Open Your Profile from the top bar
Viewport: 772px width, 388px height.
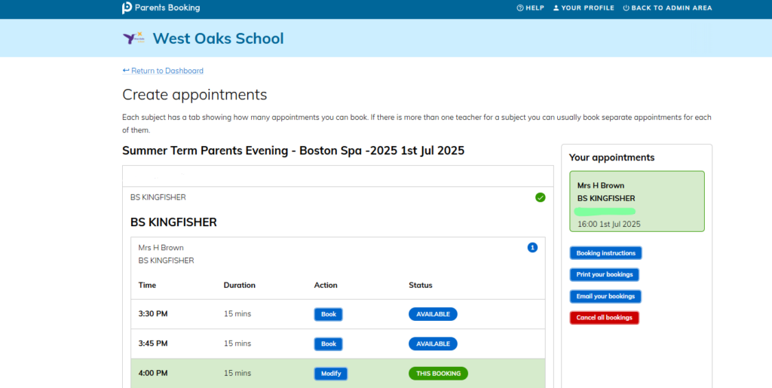584,8
